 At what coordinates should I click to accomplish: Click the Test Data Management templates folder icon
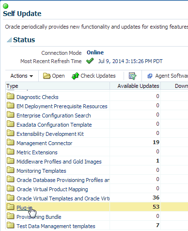(x=11, y=225)
